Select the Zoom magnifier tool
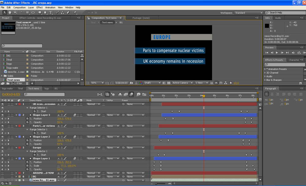 15,13
